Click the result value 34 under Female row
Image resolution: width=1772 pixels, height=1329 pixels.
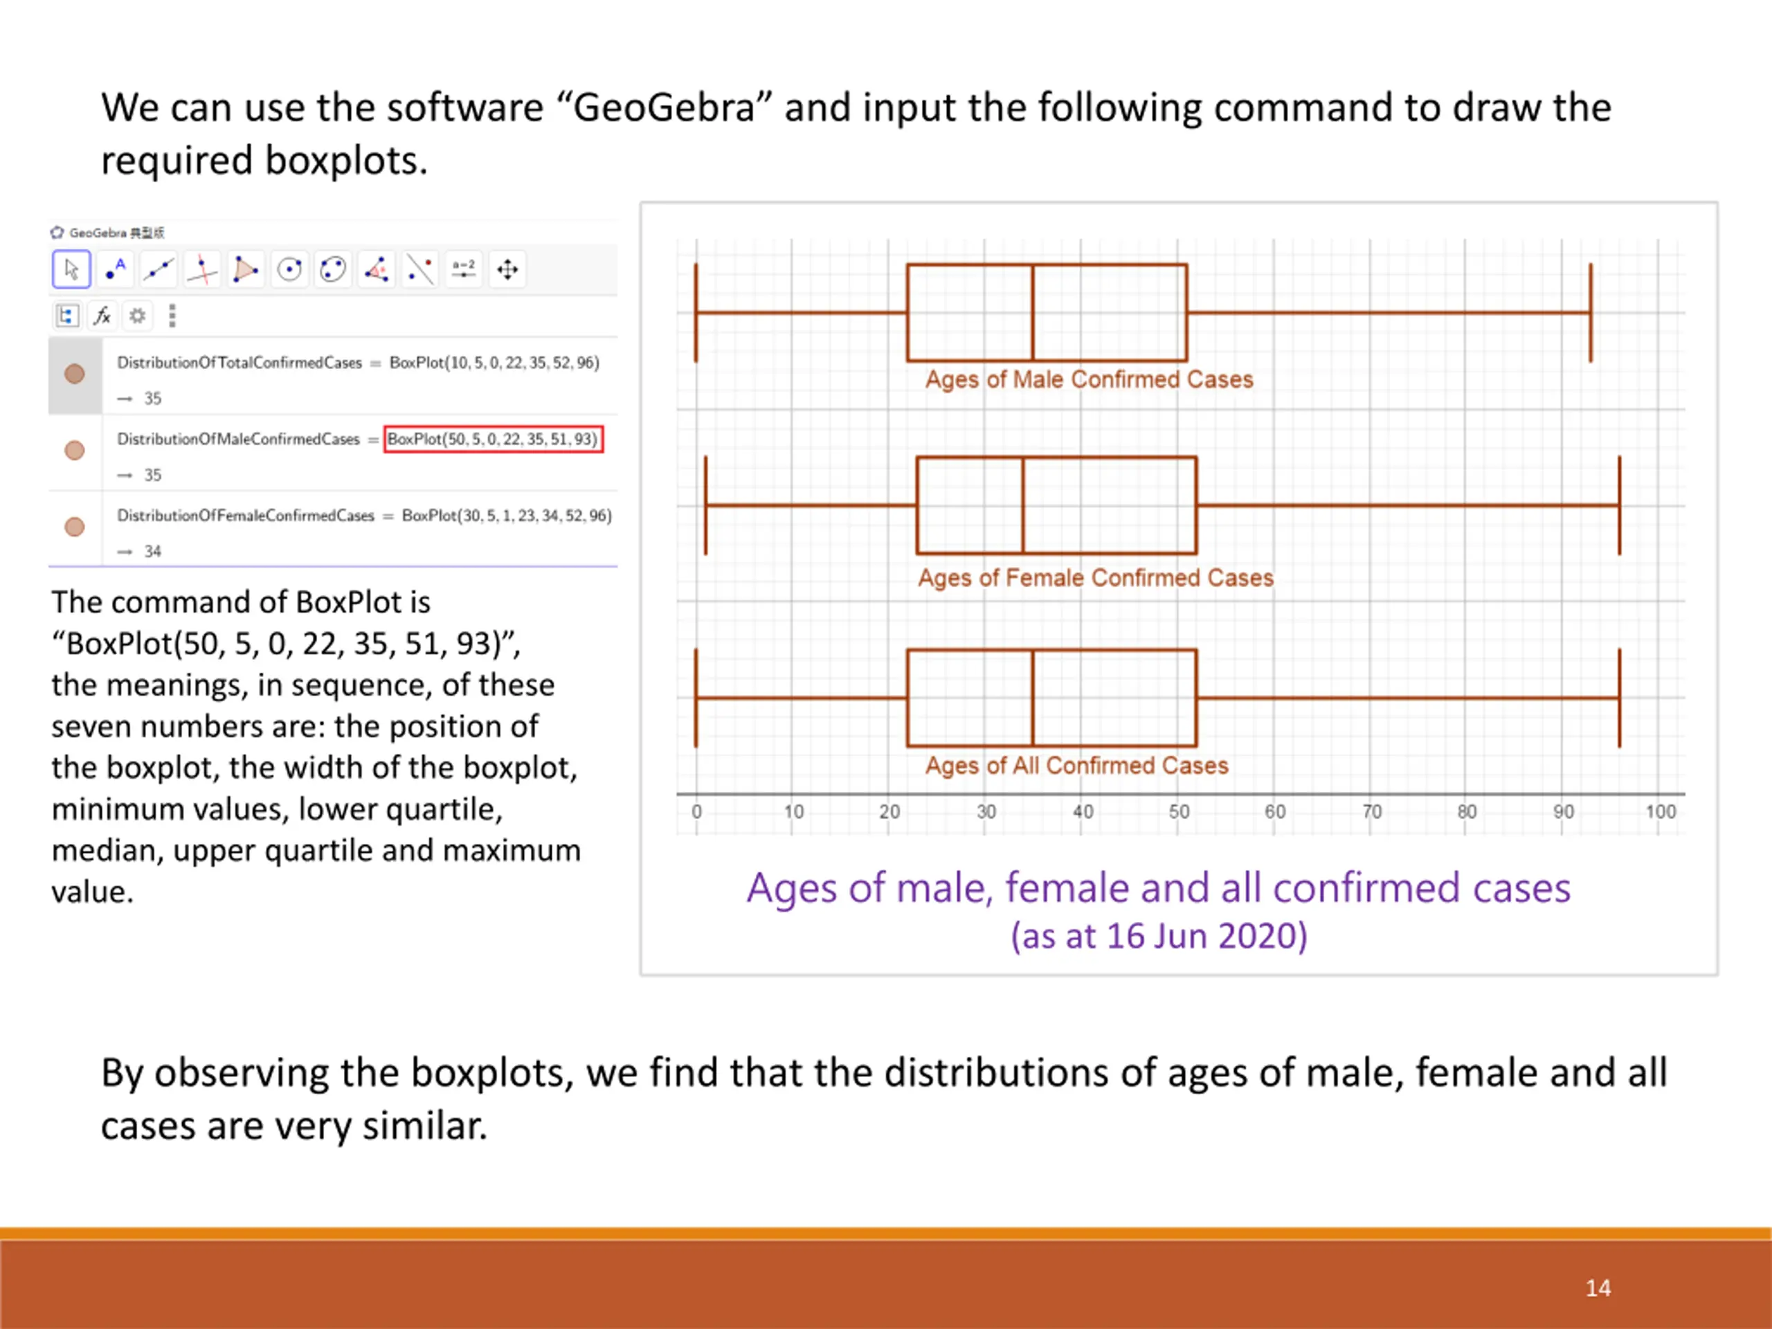[x=152, y=551]
